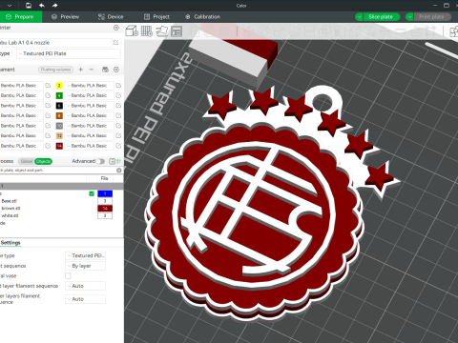Auto orient objects on the plate
The image size is (458, 343).
161,31
